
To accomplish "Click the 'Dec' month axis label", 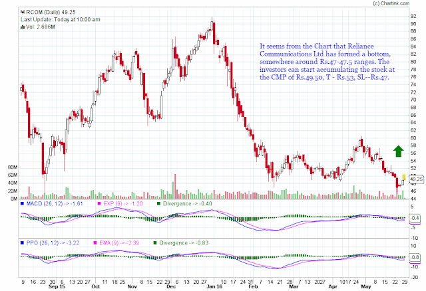I will pyautogui.click(x=171, y=286).
